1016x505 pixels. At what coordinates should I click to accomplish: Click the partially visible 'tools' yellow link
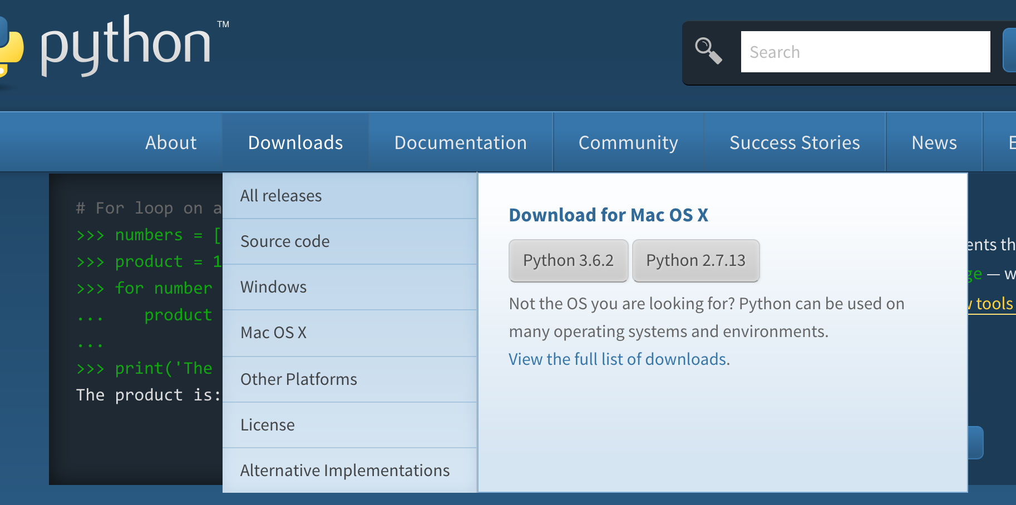pyautogui.click(x=992, y=304)
